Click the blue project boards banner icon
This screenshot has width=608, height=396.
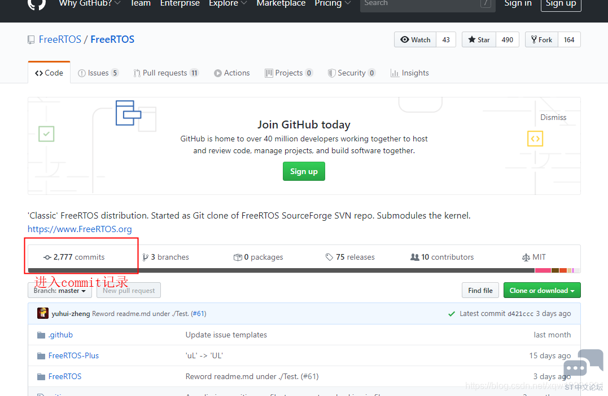128,113
